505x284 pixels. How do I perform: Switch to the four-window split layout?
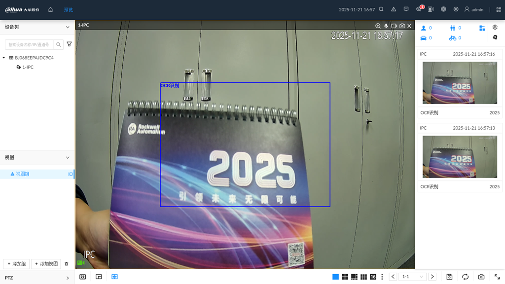(345, 277)
